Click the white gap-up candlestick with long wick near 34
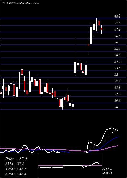Image resolution: width=127 pixels, height=178 pixels. [x=75, y=67]
